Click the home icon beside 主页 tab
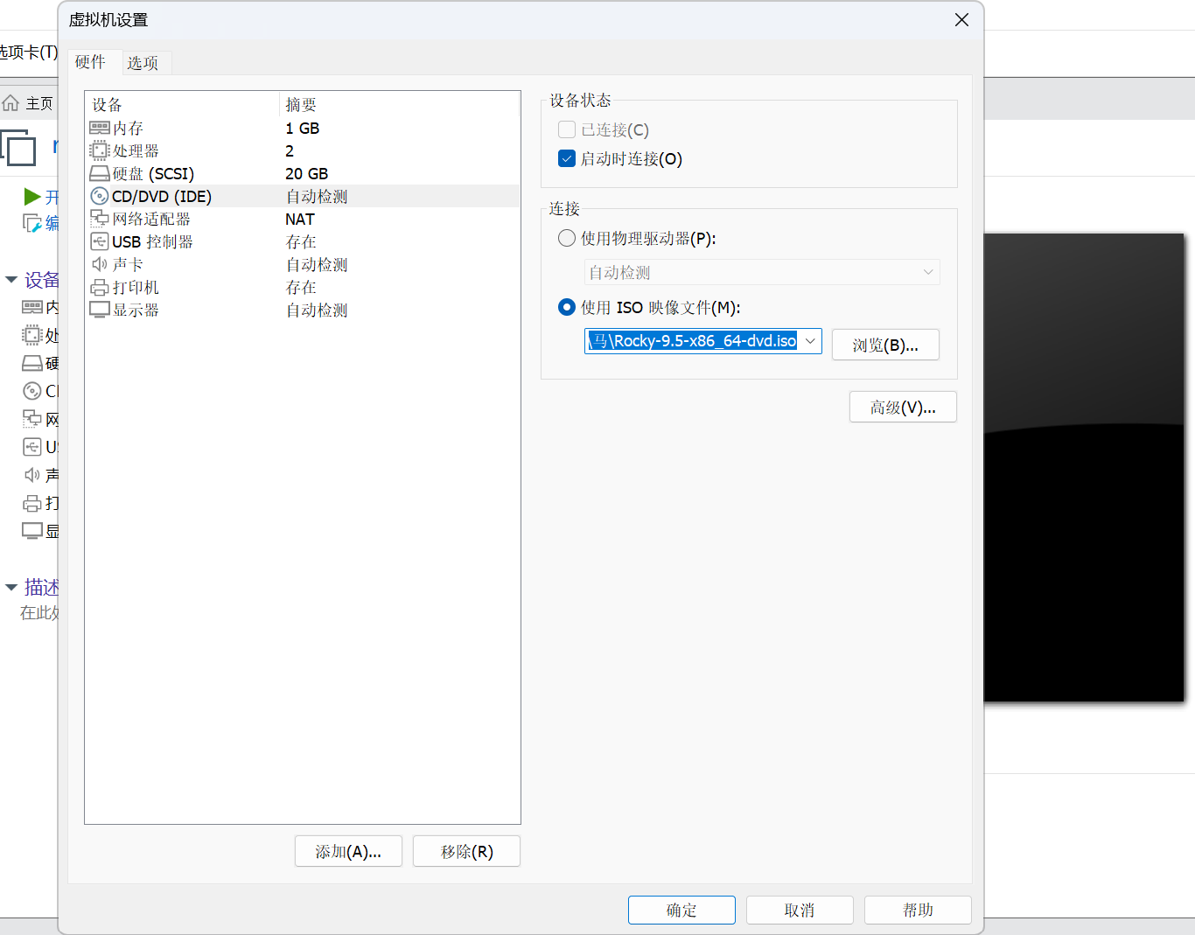The width and height of the screenshot is (1195, 935). (x=10, y=103)
